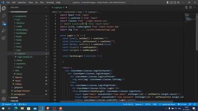Image resolution: width=198 pixels, height=111 pixels.
Task: Collapse the login folder
Action: pos(19,50)
